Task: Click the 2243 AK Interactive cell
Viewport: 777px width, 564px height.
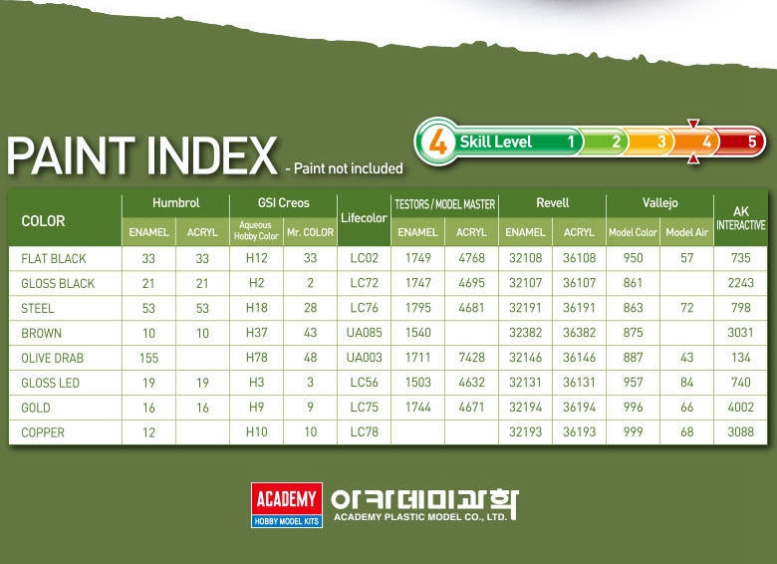Action: (741, 283)
